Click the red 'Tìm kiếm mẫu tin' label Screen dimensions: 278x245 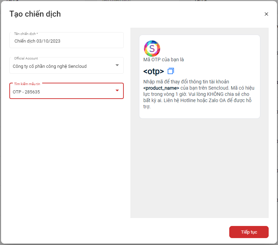27,84
